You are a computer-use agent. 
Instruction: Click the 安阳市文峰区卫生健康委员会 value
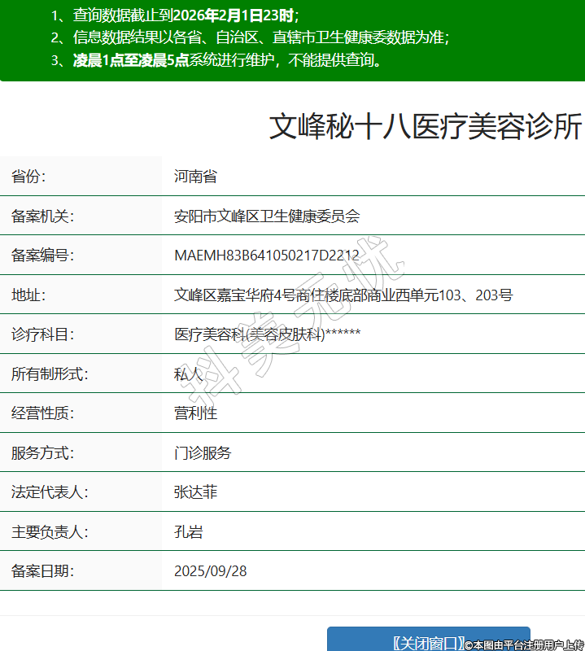click(x=267, y=216)
